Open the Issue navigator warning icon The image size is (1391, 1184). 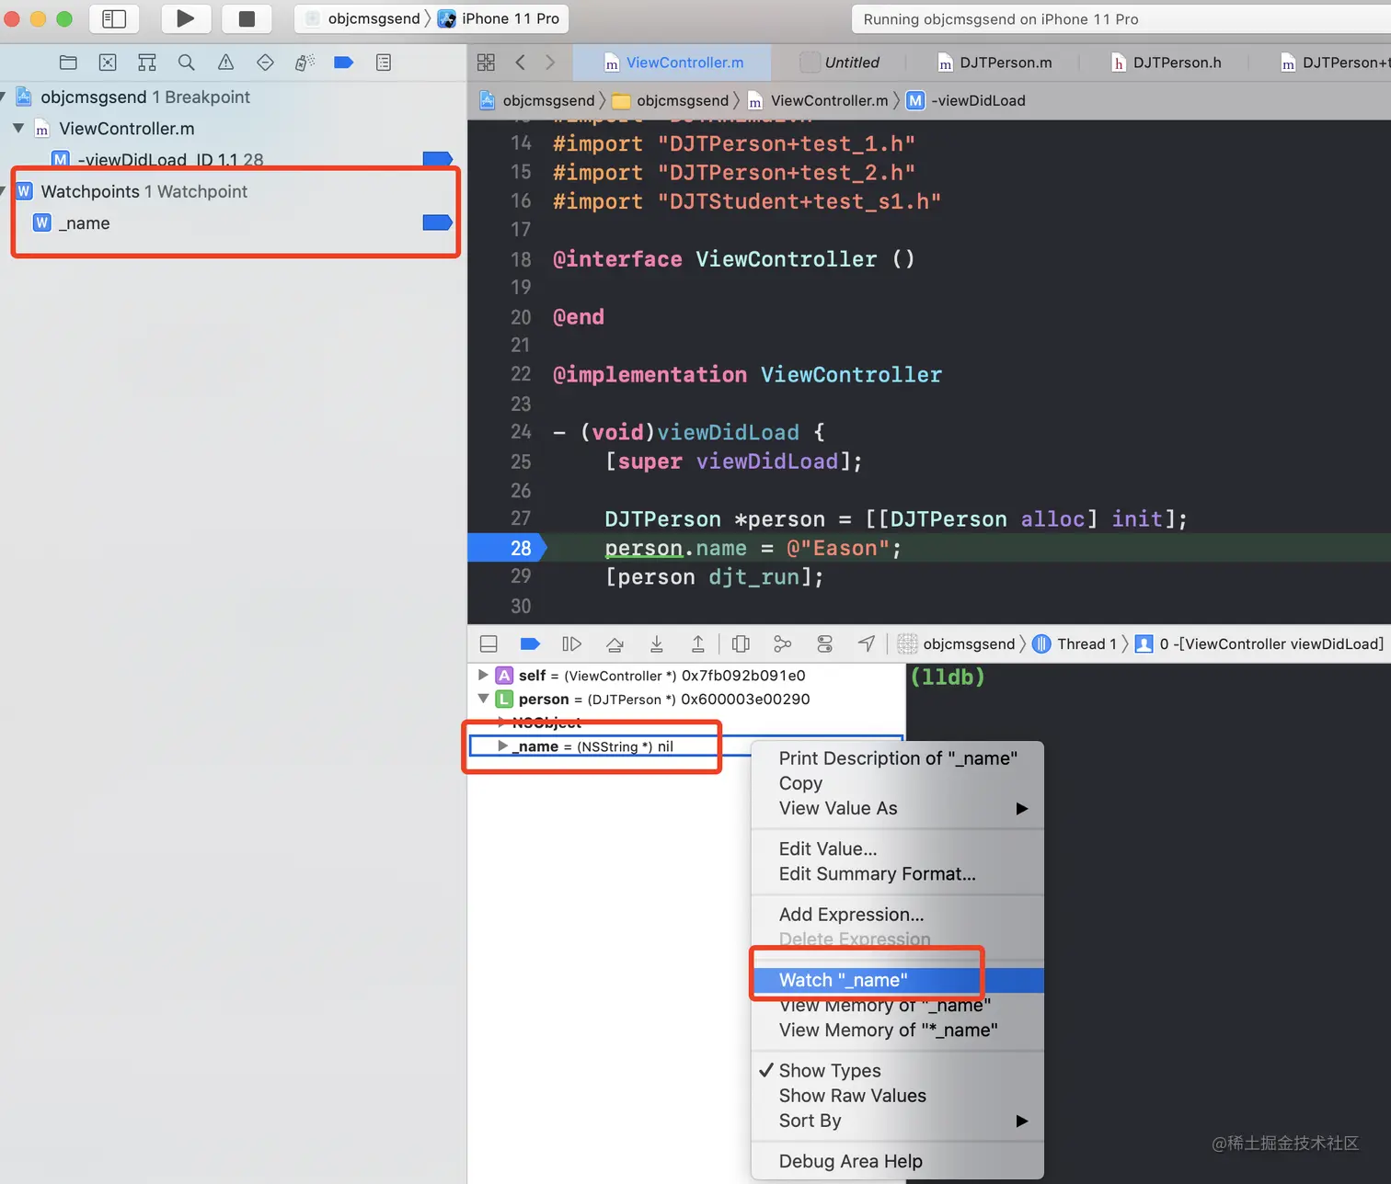(225, 63)
